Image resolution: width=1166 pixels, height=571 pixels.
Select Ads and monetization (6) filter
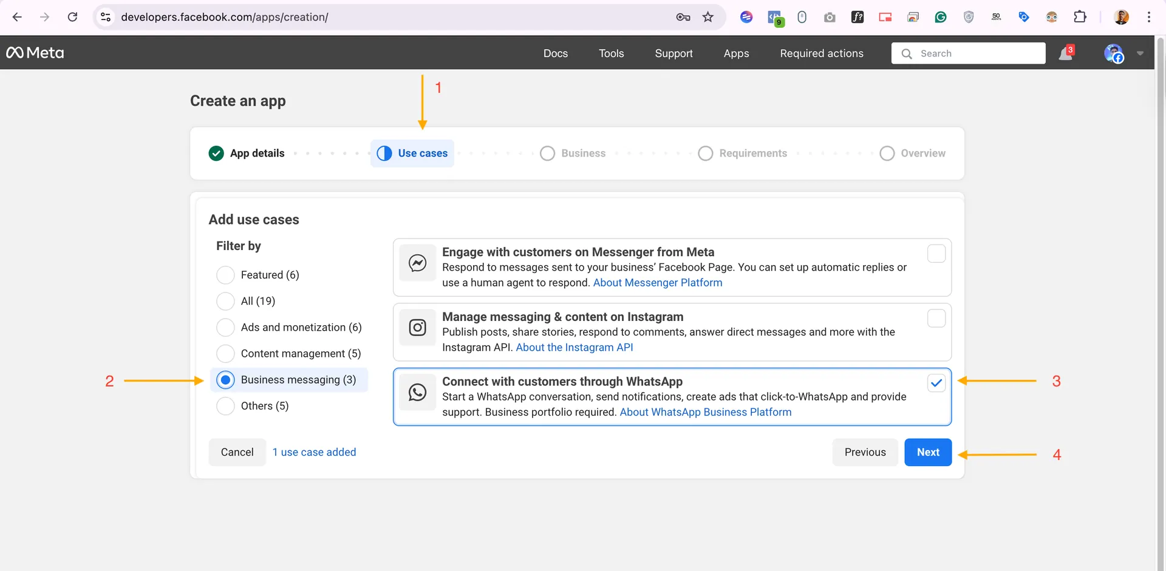[225, 327]
